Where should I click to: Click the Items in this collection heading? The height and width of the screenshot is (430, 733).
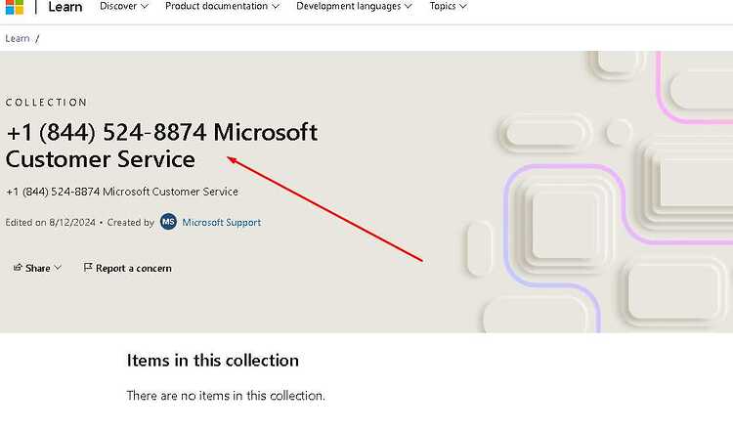click(213, 360)
